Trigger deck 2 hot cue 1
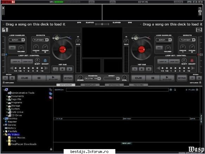 point(135,69)
